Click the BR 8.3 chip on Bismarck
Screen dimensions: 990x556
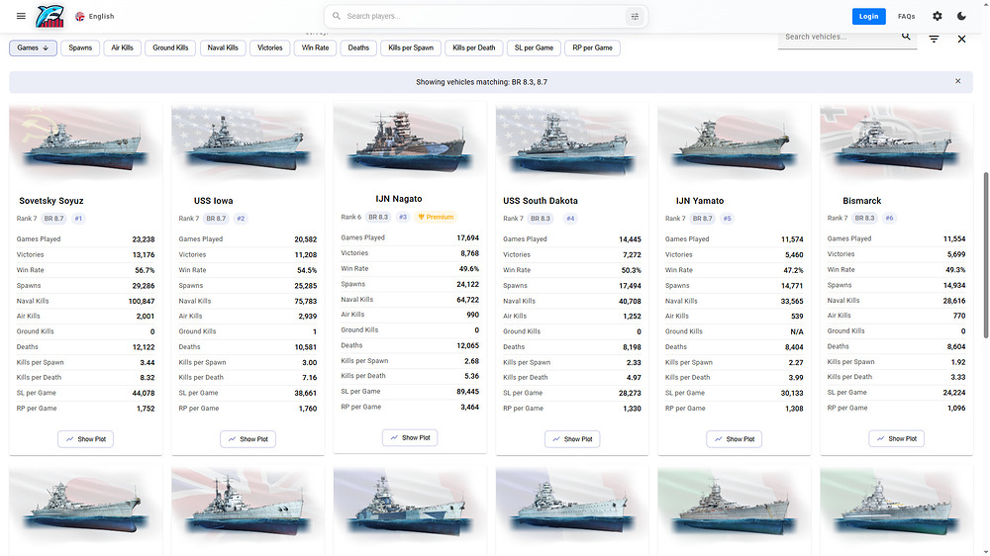click(x=864, y=219)
